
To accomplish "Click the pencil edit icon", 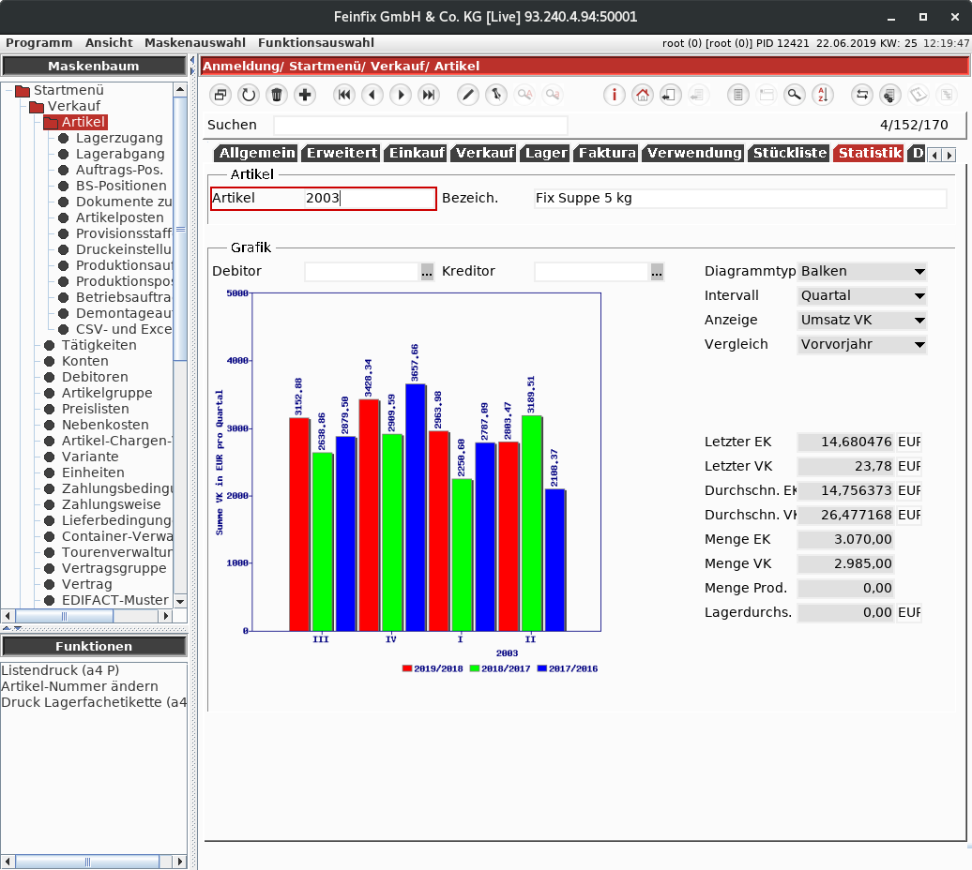I will 468,95.
